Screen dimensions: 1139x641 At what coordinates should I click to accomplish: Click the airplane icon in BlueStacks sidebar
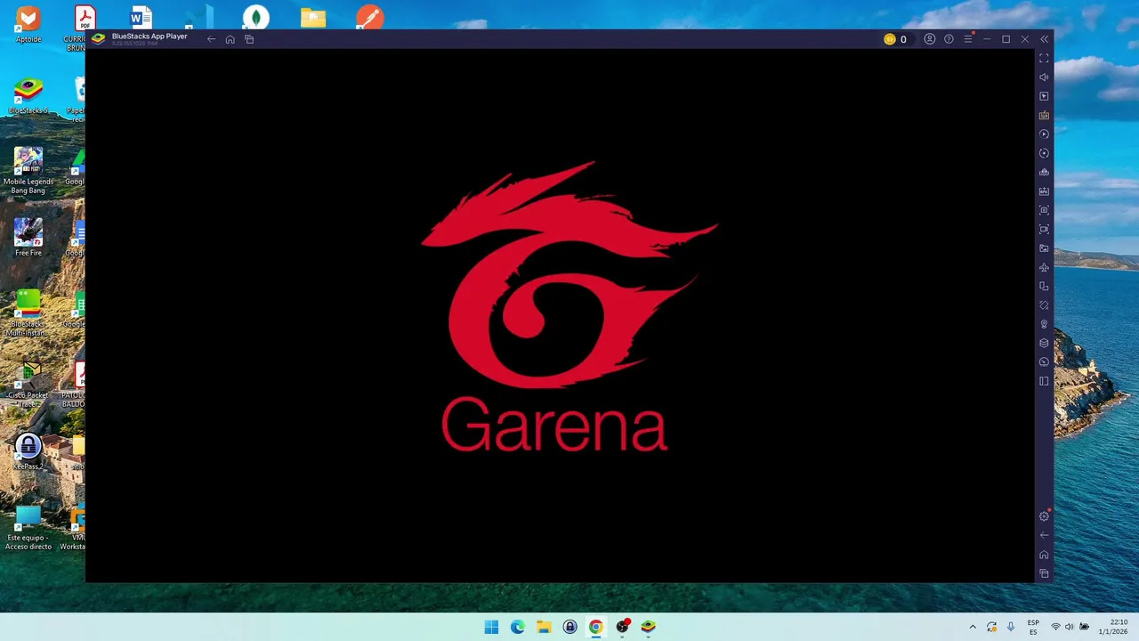(1044, 267)
